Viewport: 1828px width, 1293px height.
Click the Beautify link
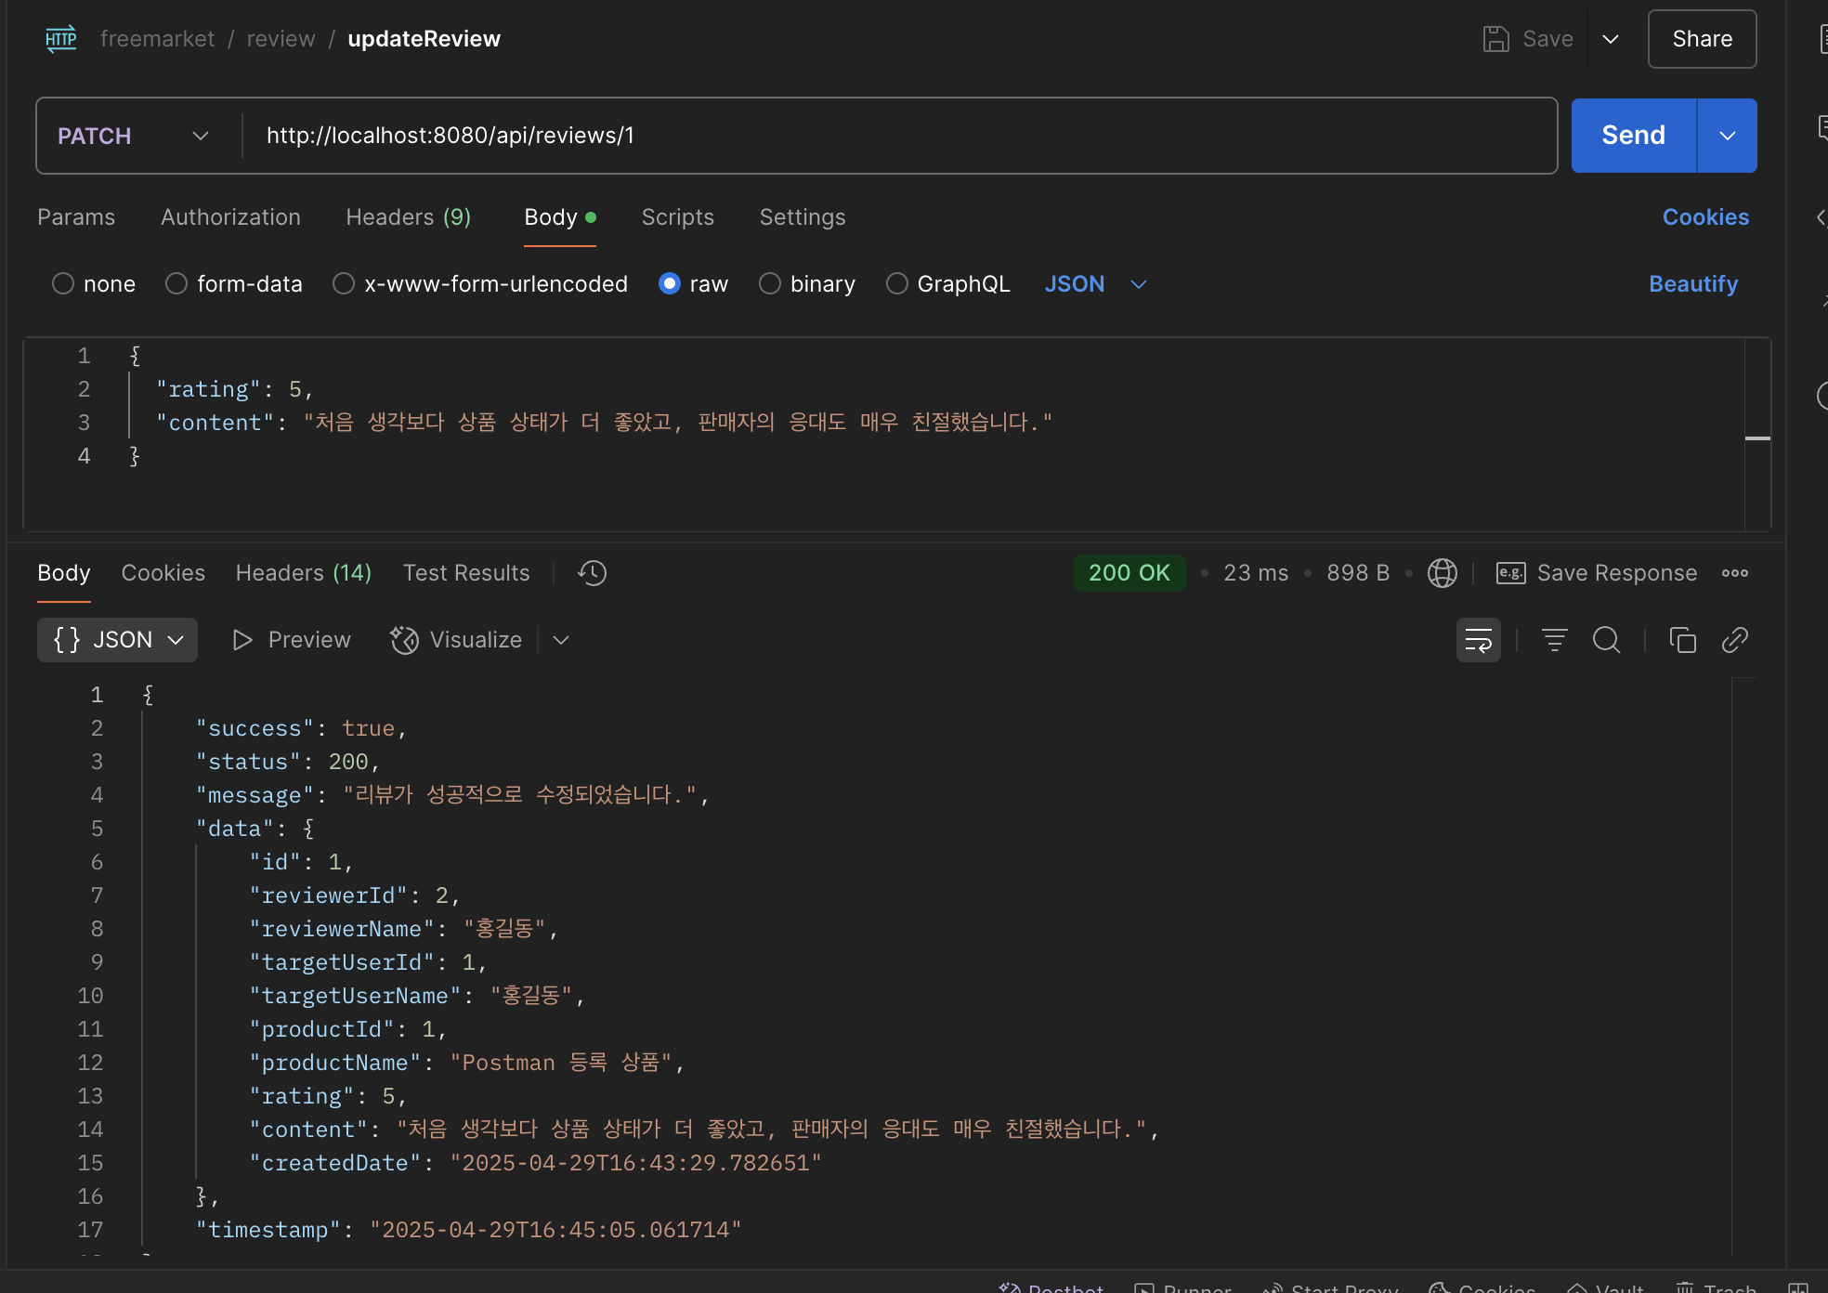pyautogui.click(x=1692, y=283)
